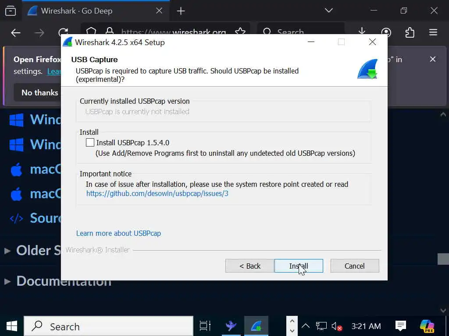Switch to the Wireshark installer taskbar icon
Image resolution: width=449 pixels, height=336 pixels.
click(x=256, y=326)
